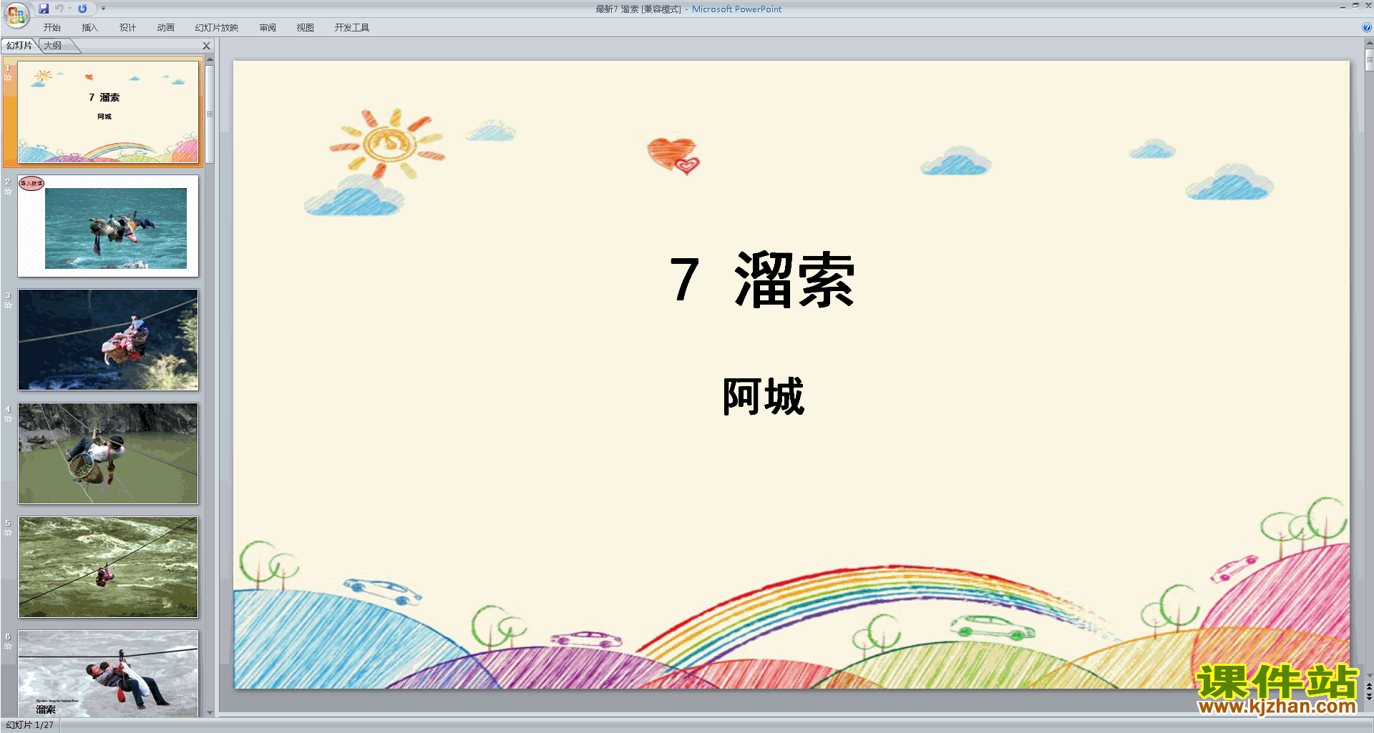Click the Save icon in quick access toolbar
The image size is (1374, 733).
(44, 9)
